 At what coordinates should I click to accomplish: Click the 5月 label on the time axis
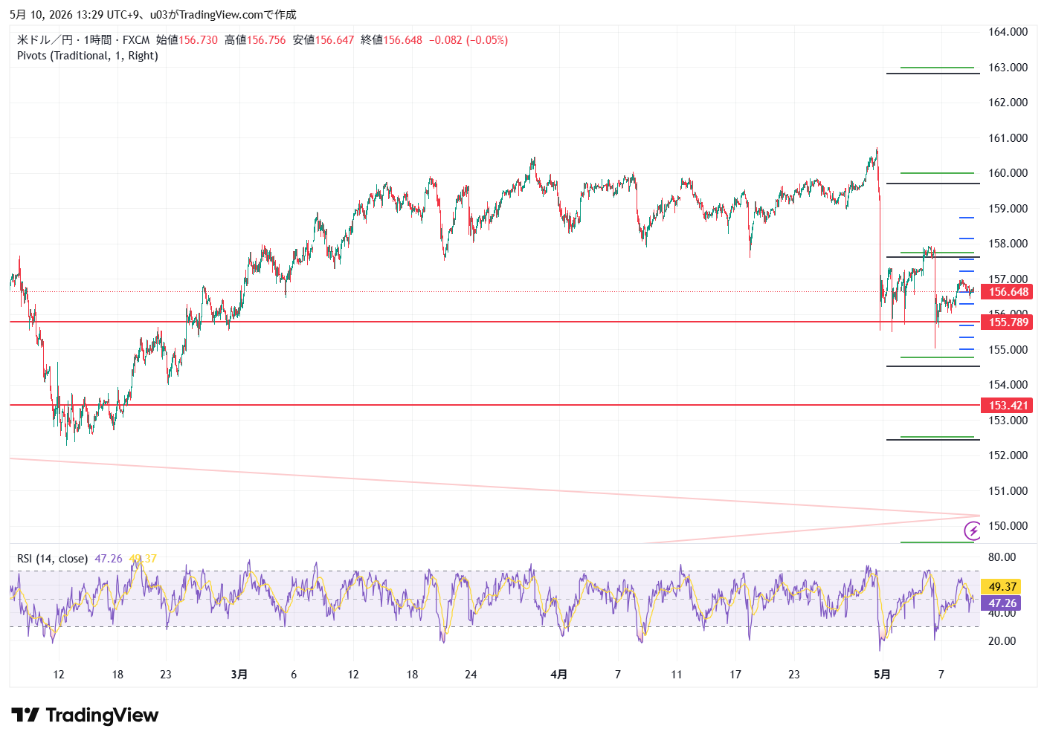[882, 675]
